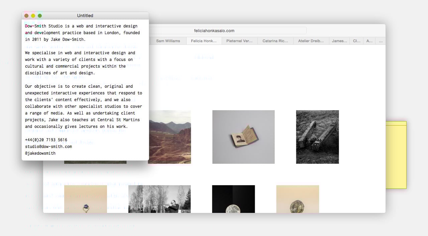Open the mountain landscape photo
The height and width of the screenshot is (236, 428).
coord(170,137)
